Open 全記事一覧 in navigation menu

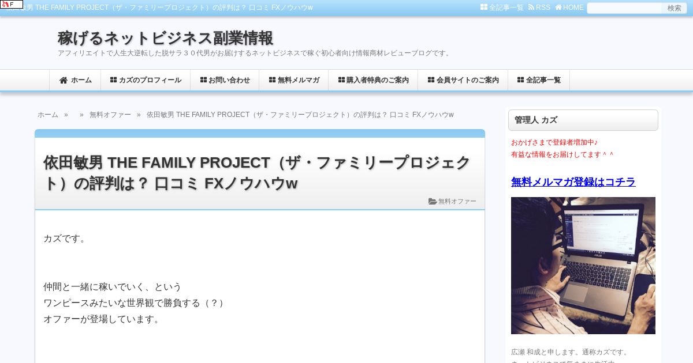coord(539,80)
